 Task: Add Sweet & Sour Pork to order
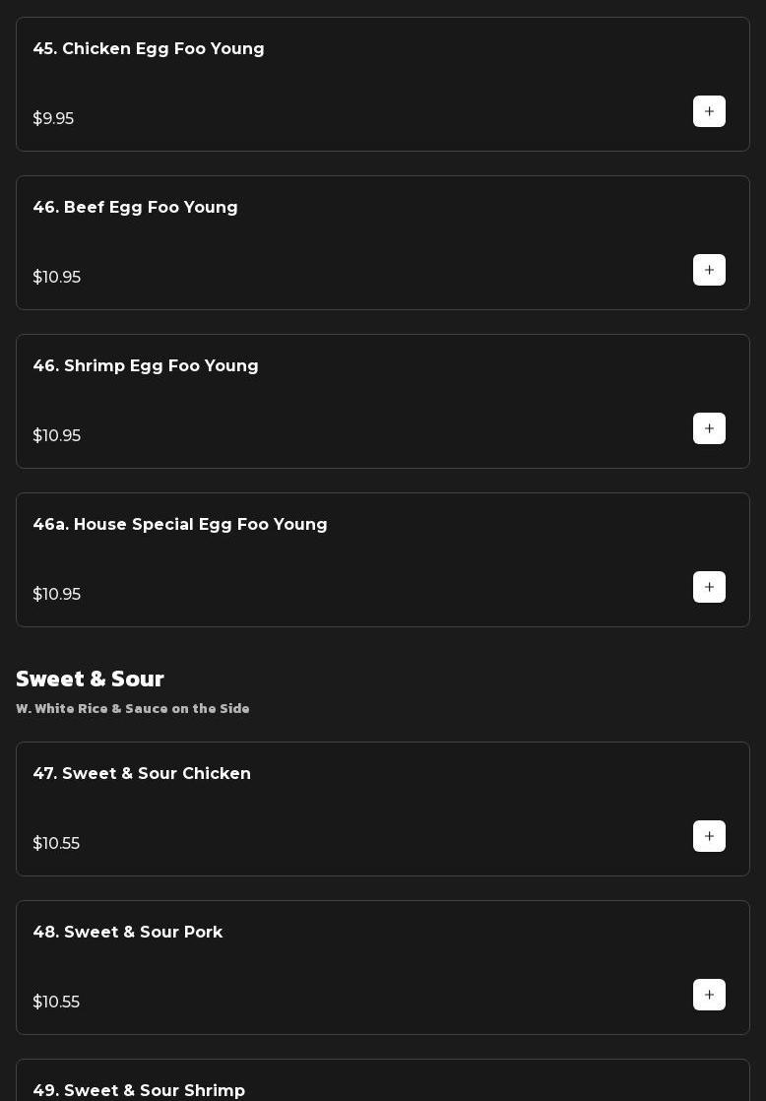[x=709, y=995]
